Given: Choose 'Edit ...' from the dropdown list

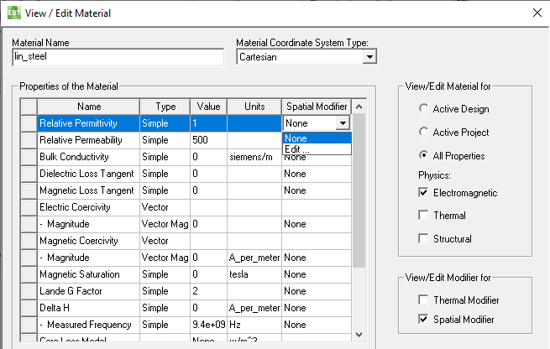Looking at the screenshot, I should (316, 149).
